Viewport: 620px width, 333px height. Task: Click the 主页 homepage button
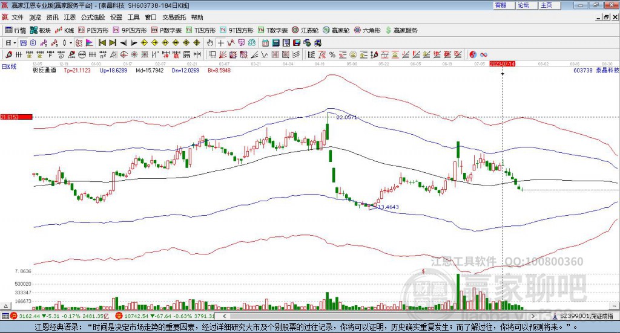(x=549, y=5)
